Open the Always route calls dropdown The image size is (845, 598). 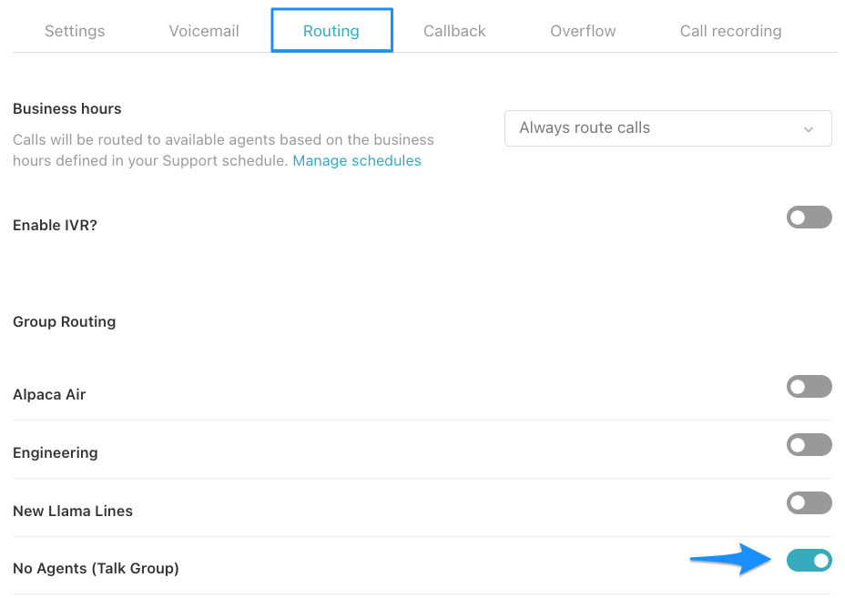coord(667,128)
